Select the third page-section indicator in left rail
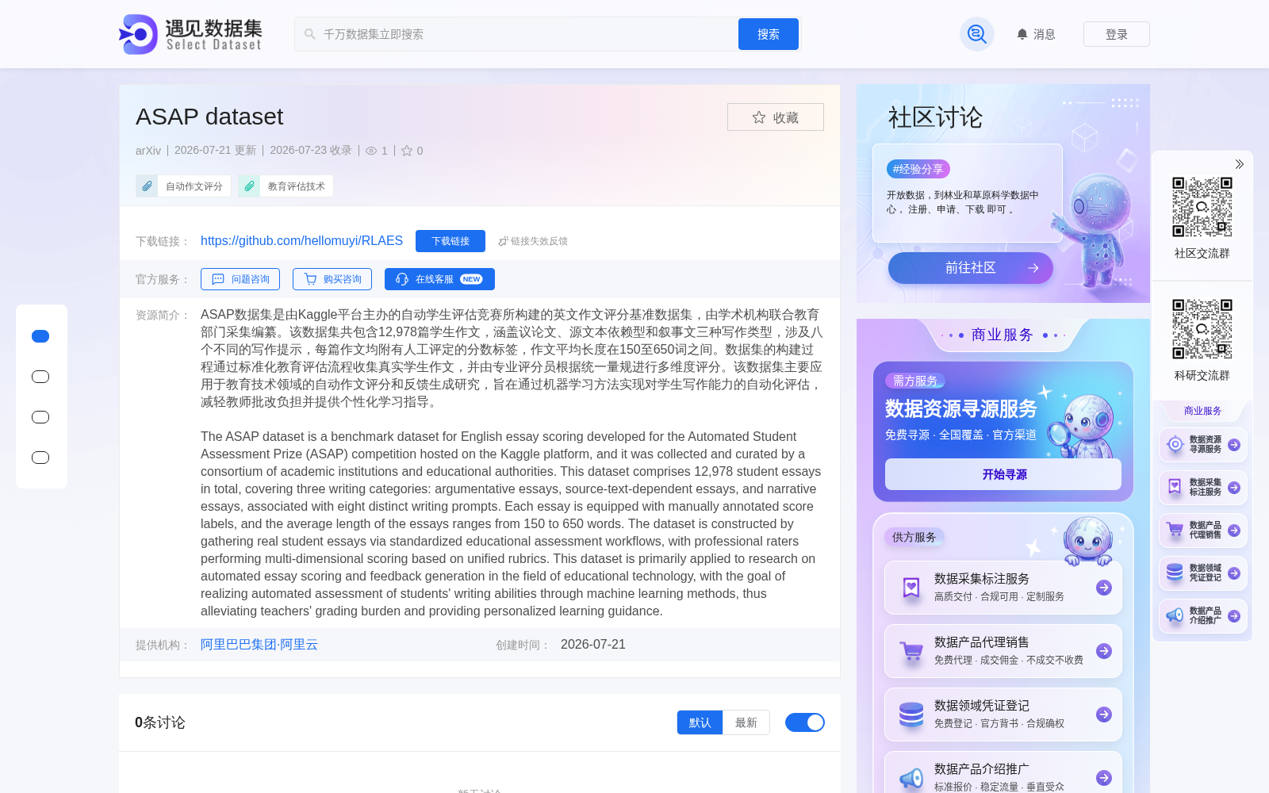 tap(40, 417)
